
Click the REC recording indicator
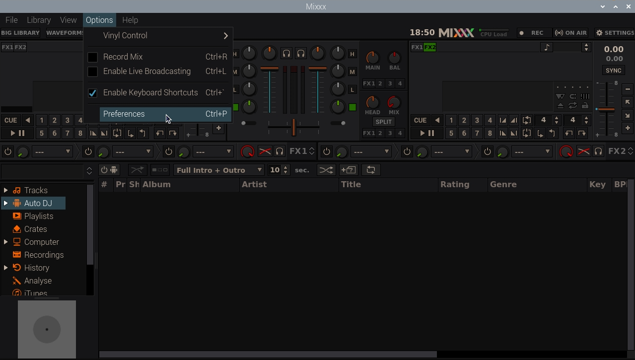tap(534, 33)
